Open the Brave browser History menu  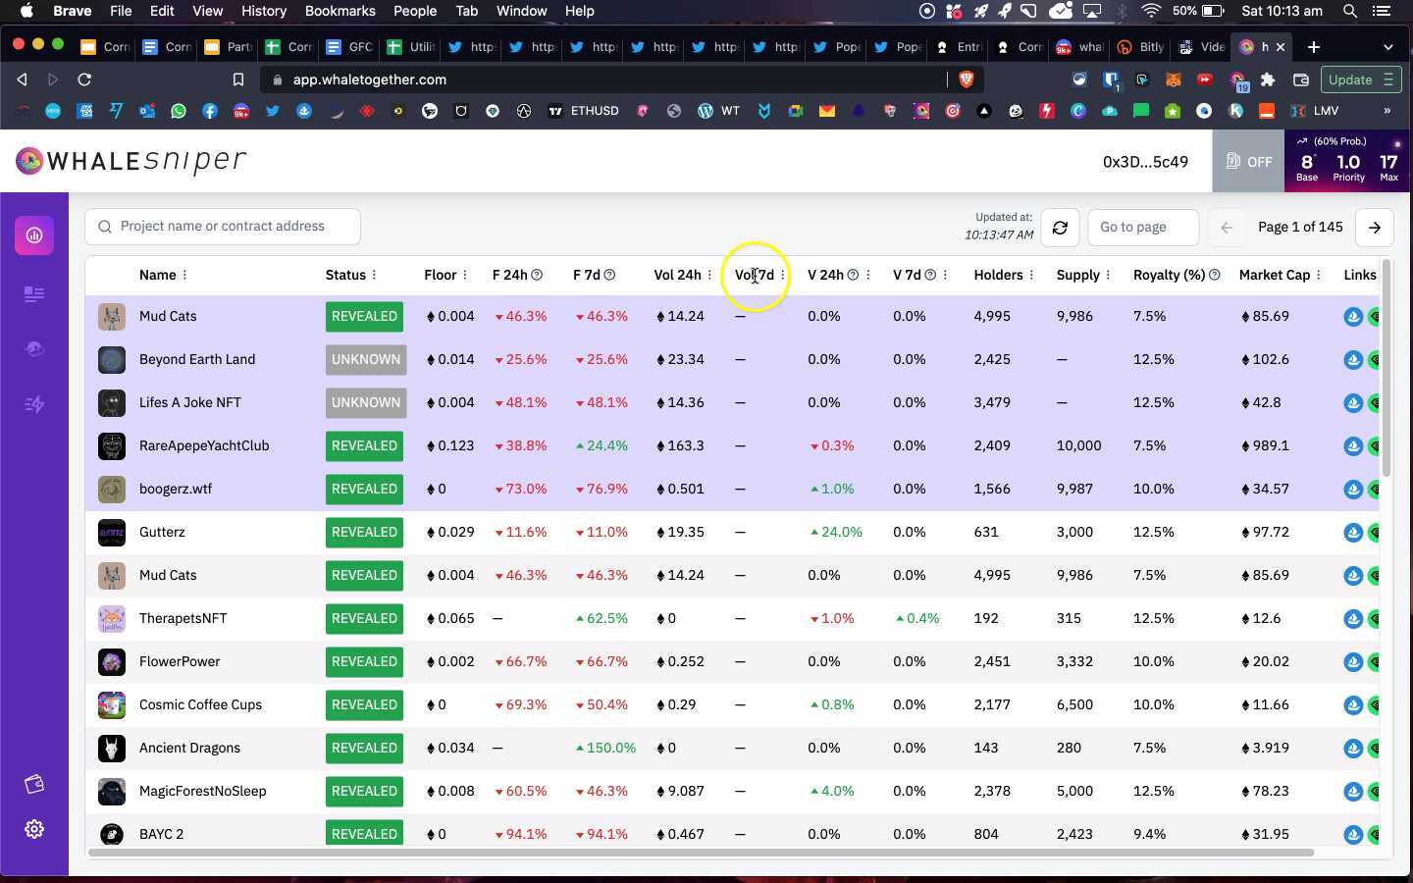tap(263, 11)
